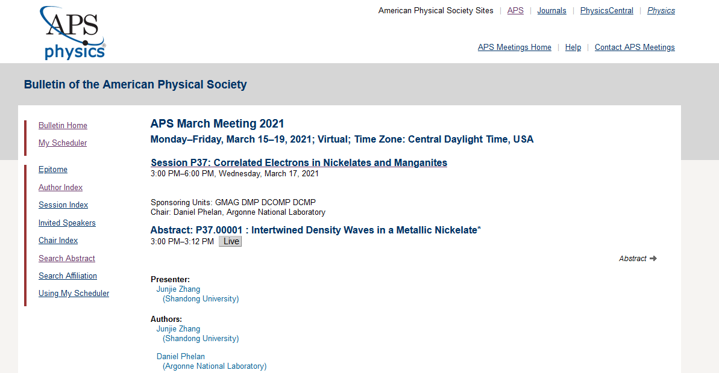The width and height of the screenshot is (719, 373).
Task: Click author Daniel Phelan's name
Action: (181, 357)
